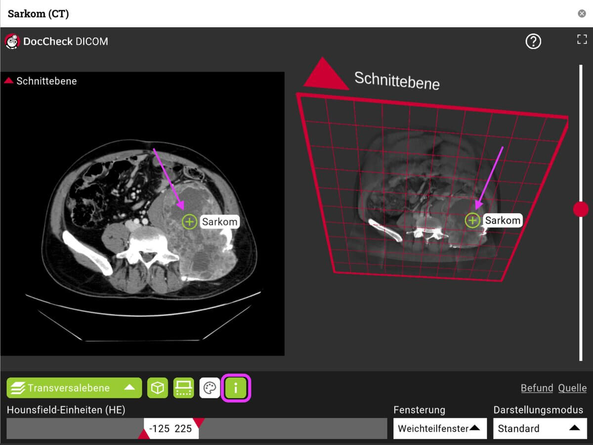
Task: Change the Standard Darstellungsmodus dropdown
Action: coord(539,428)
